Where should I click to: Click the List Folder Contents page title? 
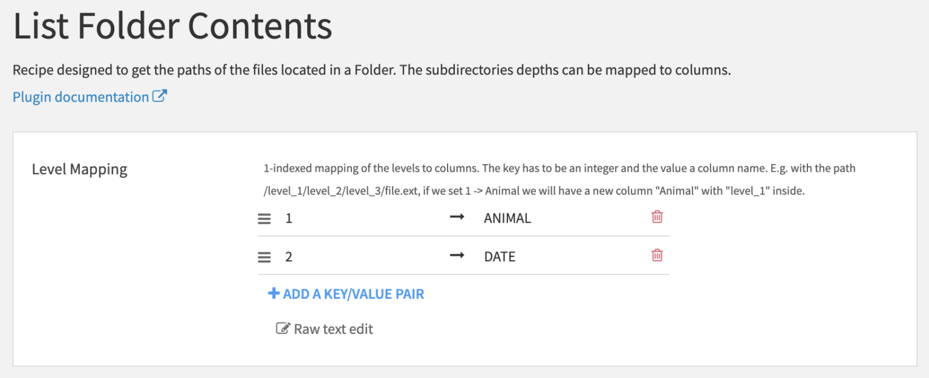tap(172, 25)
